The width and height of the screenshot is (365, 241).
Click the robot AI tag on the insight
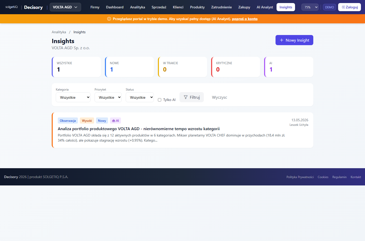click(x=115, y=121)
